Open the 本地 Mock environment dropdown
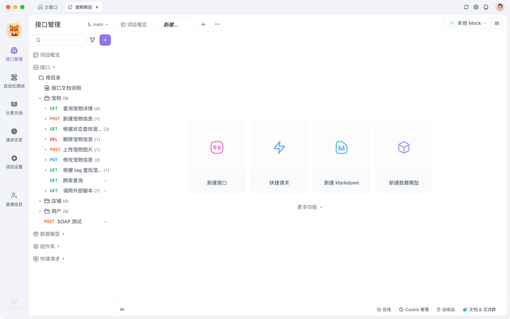Image resolution: width=510 pixels, height=319 pixels. [x=467, y=23]
